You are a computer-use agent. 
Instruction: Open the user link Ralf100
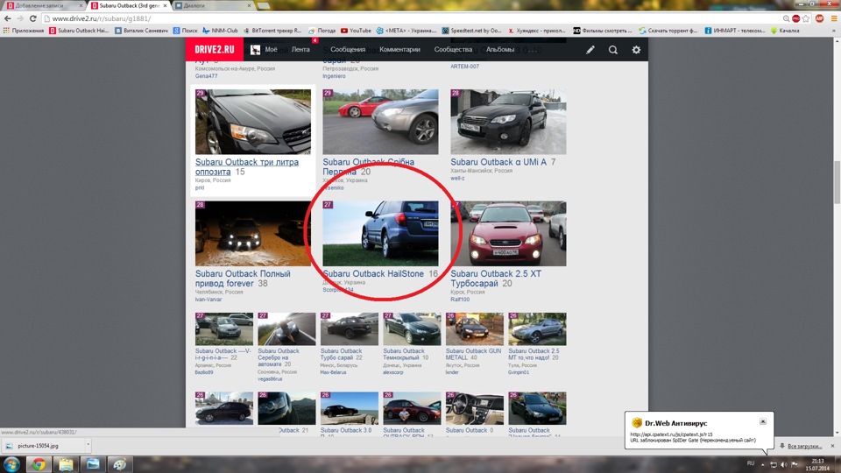(460, 300)
